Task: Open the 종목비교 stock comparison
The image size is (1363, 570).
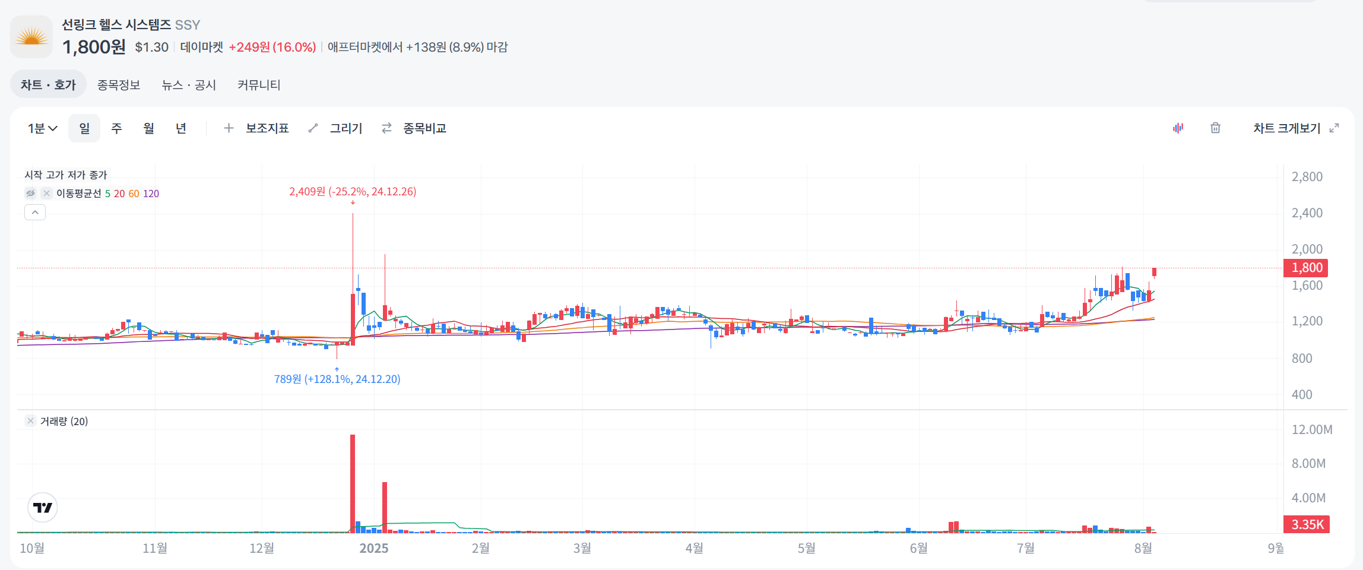Action: (424, 128)
